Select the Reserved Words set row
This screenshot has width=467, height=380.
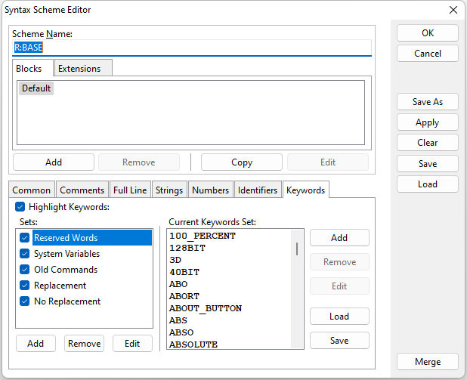tap(92, 238)
